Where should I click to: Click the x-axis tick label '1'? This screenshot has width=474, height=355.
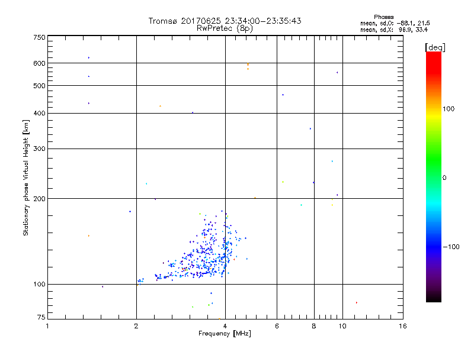47,326
